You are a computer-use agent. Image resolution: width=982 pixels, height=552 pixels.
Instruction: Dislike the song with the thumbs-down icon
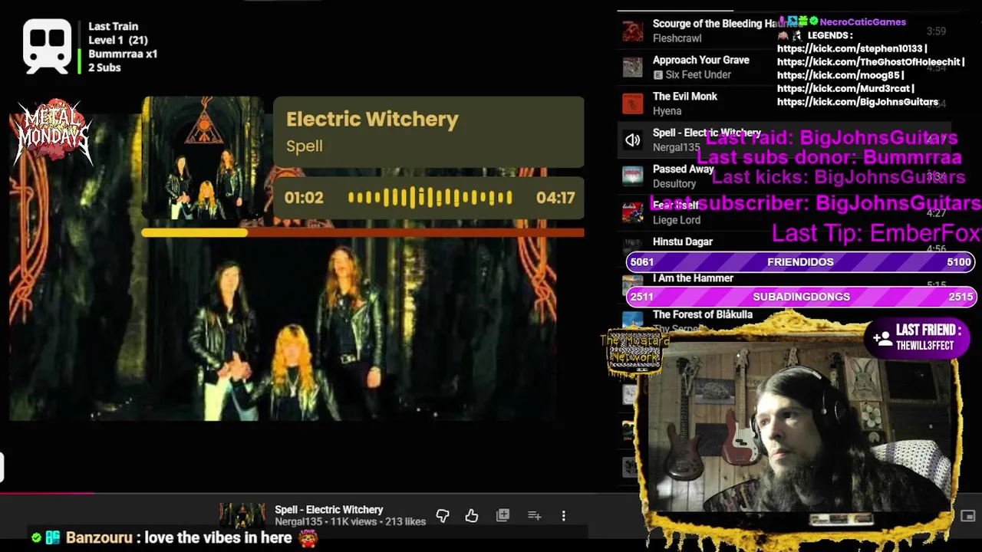click(443, 516)
